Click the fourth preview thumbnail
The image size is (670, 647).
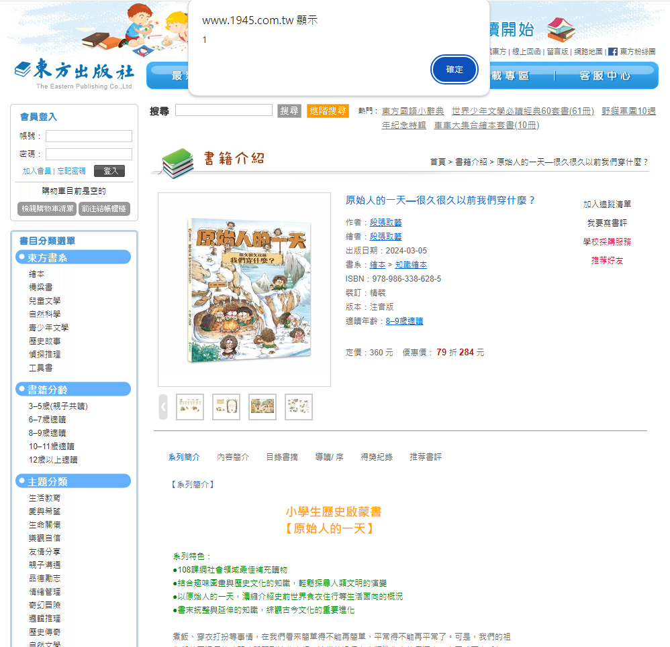point(299,407)
